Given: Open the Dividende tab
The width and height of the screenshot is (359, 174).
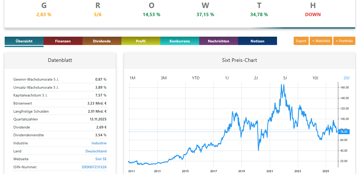Looking at the screenshot, I should pos(102,41).
